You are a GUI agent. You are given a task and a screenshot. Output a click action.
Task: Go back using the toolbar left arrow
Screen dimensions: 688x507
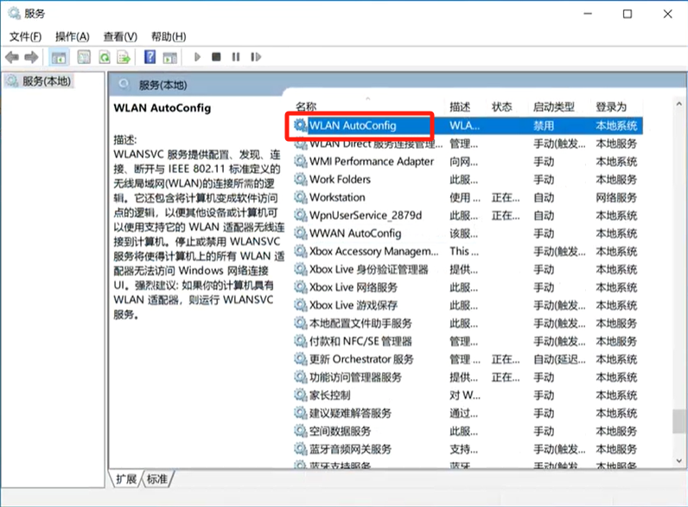(x=12, y=57)
